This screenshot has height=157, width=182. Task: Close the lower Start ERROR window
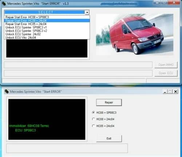(175, 92)
